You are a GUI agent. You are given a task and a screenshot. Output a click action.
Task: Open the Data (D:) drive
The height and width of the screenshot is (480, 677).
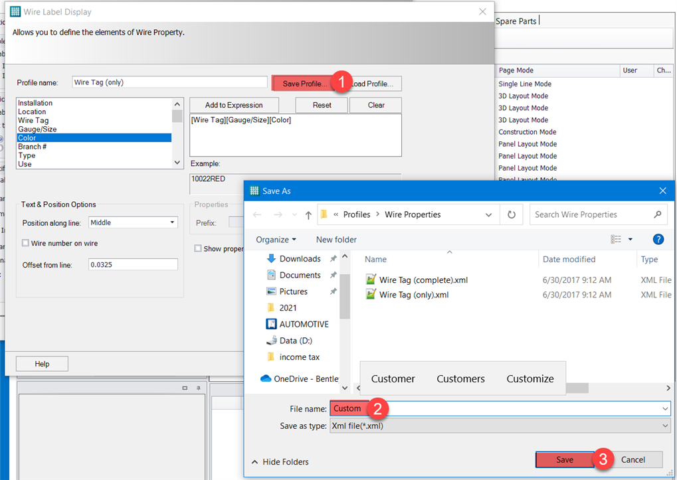tap(294, 340)
